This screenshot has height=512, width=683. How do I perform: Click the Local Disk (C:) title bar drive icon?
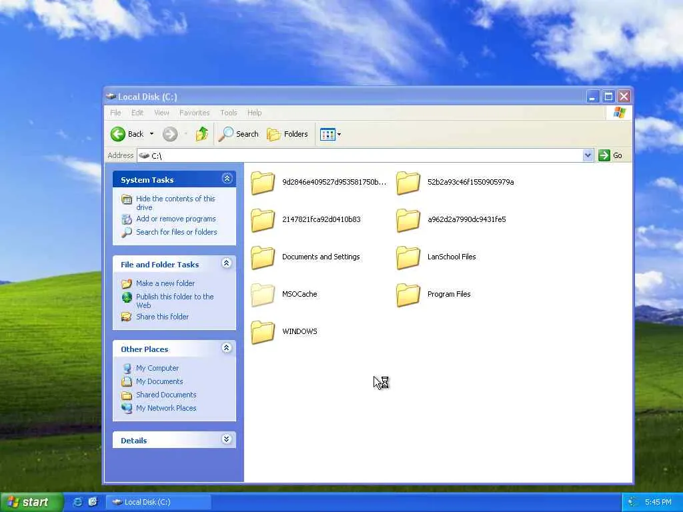[x=111, y=96]
